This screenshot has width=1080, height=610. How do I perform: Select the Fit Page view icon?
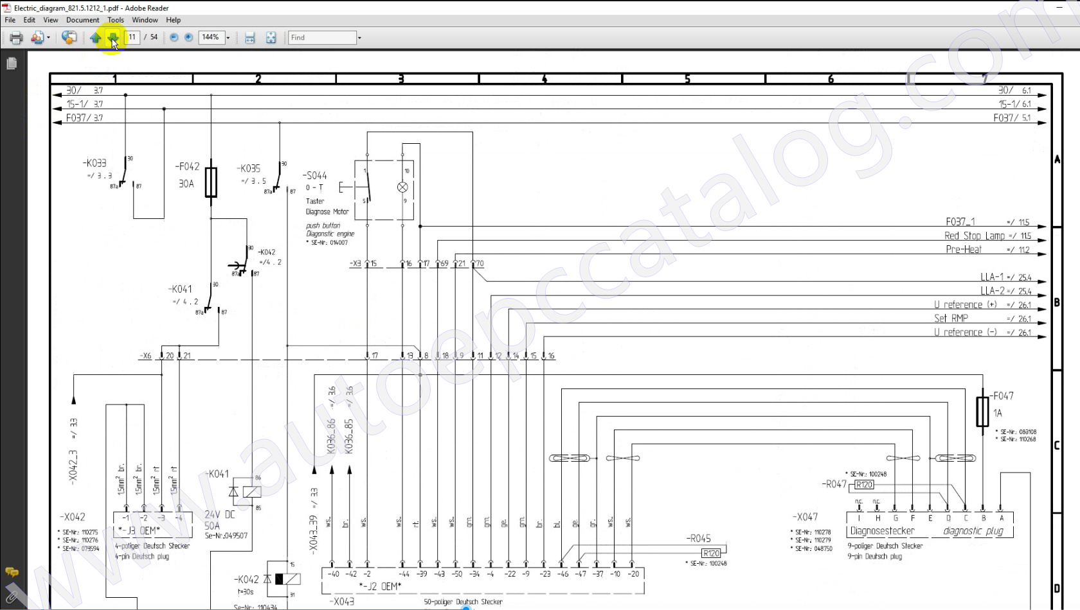tap(271, 37)
